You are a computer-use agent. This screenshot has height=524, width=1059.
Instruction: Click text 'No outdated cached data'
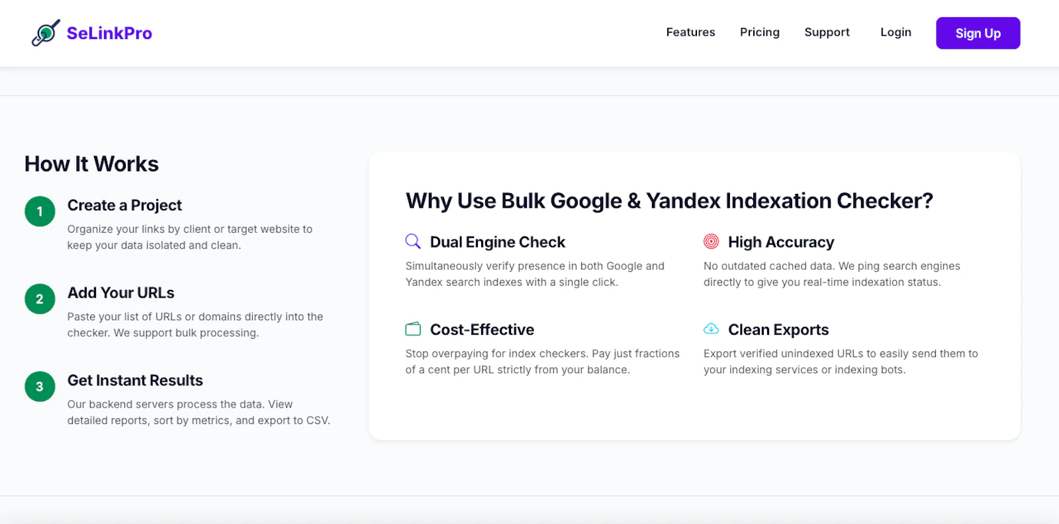[x=768, y=265]
